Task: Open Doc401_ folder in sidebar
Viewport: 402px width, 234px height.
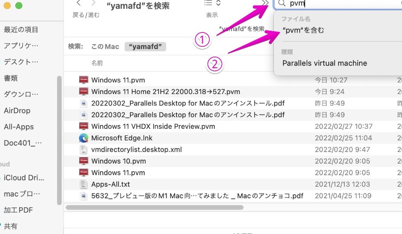Action: (x=23, y=143)
